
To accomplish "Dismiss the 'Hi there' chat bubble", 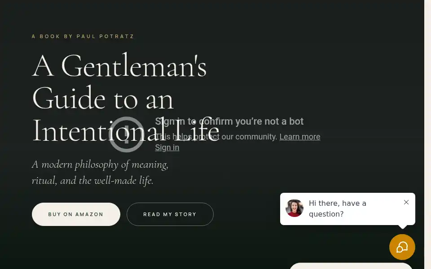I will coord(406,202).
